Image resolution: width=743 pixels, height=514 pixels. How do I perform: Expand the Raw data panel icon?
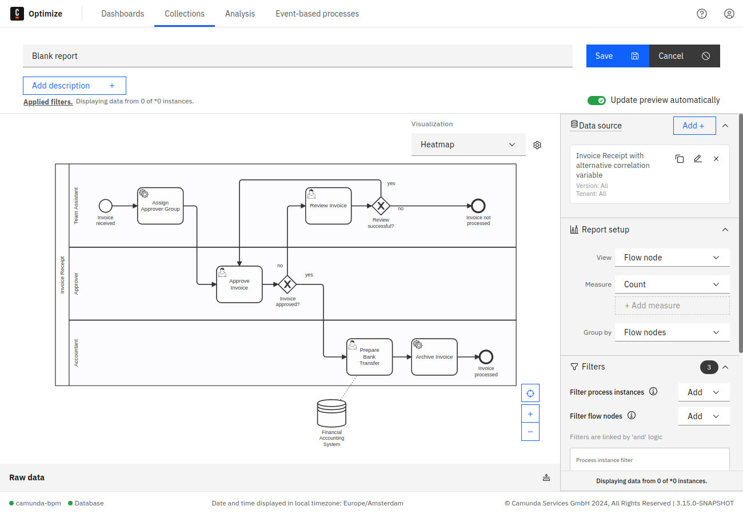coord(546,477)
